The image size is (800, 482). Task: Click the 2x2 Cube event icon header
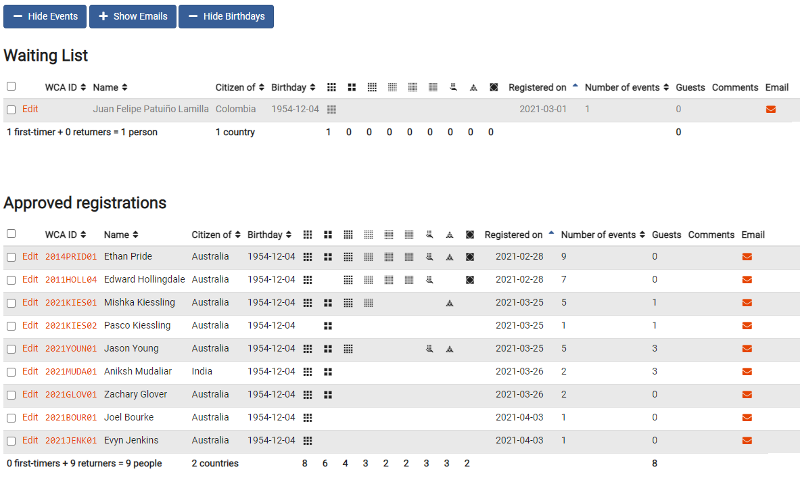click(x=328, y=235)
